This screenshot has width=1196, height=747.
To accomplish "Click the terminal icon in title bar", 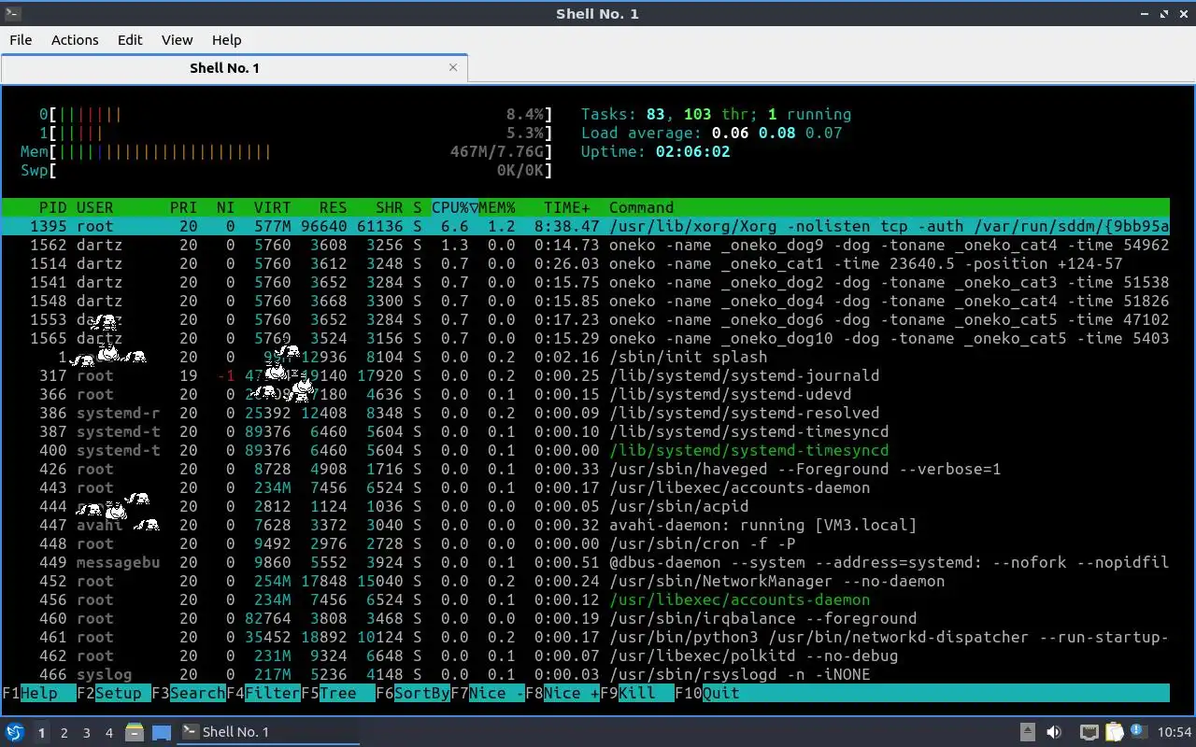I will (x=11, y=13).
